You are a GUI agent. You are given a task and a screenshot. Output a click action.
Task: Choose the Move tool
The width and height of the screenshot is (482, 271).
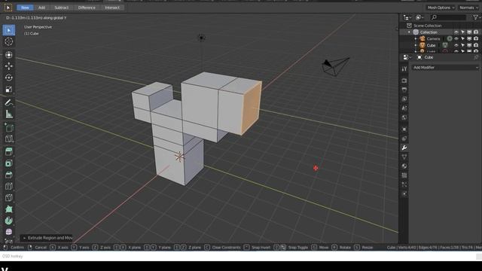(x=8, y=66)
